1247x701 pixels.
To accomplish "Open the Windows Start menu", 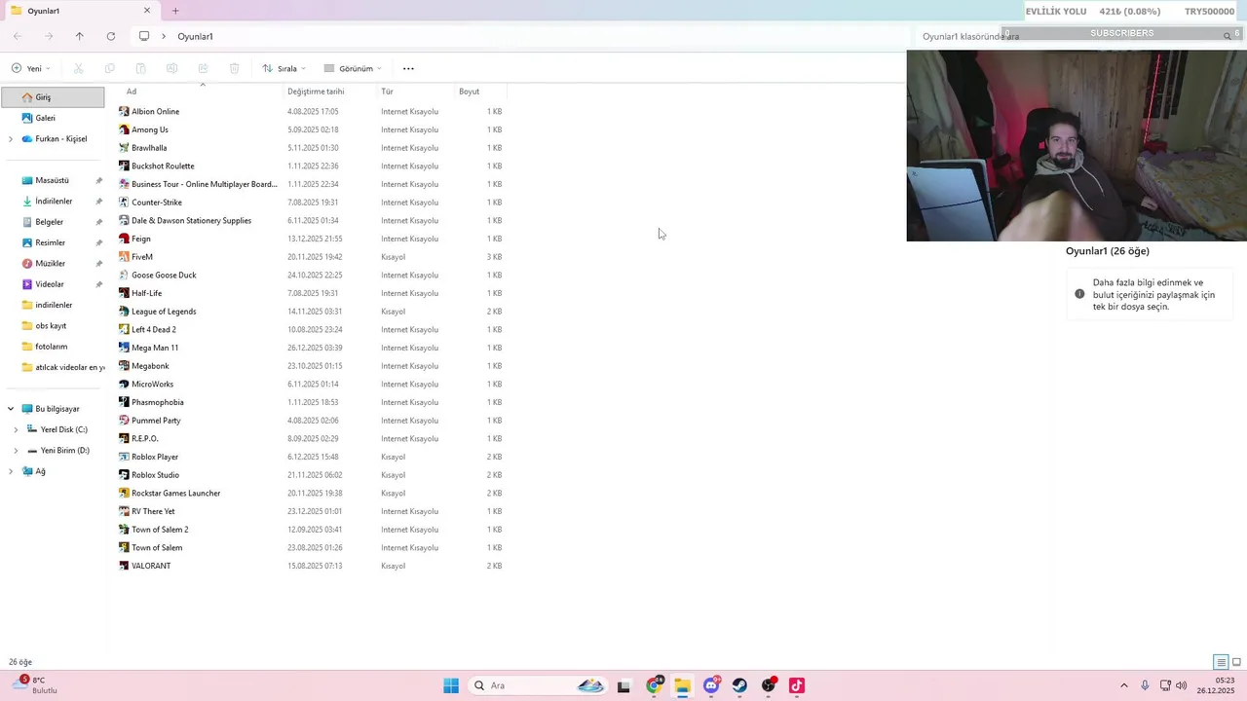I will (x=451, y=685).
